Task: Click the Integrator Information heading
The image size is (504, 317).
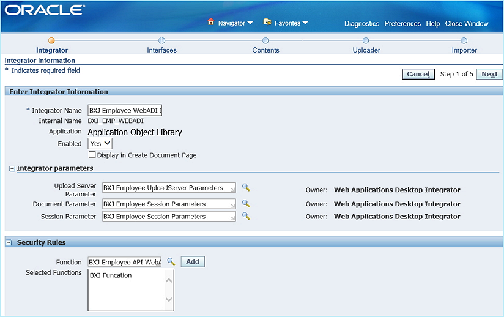Action: tap(40, 61)
